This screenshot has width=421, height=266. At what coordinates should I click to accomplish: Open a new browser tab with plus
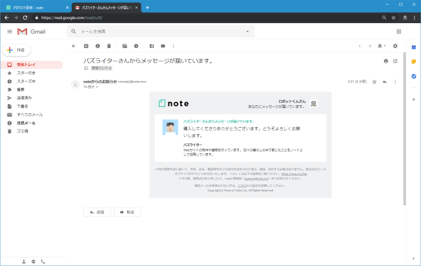147,8
